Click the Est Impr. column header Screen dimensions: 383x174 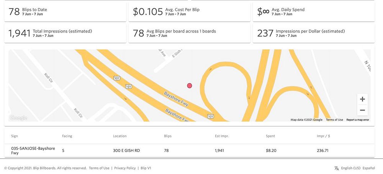[222, 136]
